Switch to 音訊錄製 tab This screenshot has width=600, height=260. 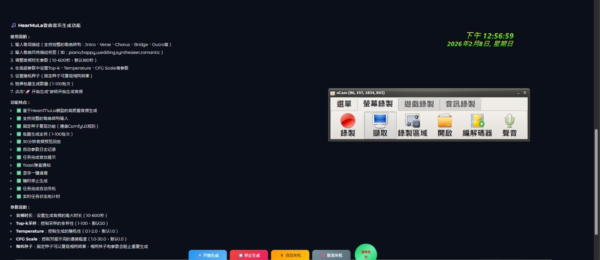(460, 104)
